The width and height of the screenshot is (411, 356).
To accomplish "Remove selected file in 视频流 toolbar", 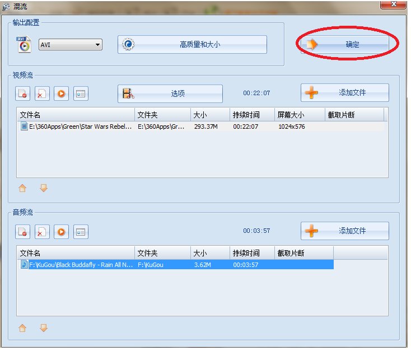I will 22,93.
